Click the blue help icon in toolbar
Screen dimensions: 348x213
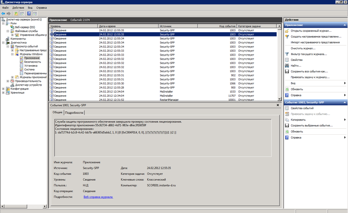(x=29, y=13)
